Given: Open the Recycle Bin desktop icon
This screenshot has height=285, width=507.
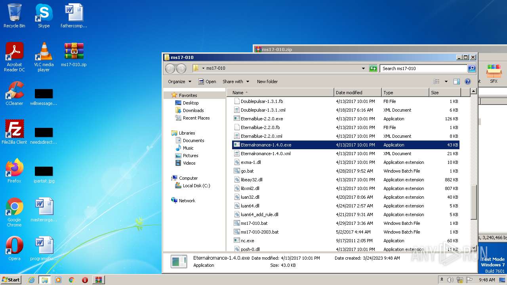Looking at the screenshot, I should (14, 16).
